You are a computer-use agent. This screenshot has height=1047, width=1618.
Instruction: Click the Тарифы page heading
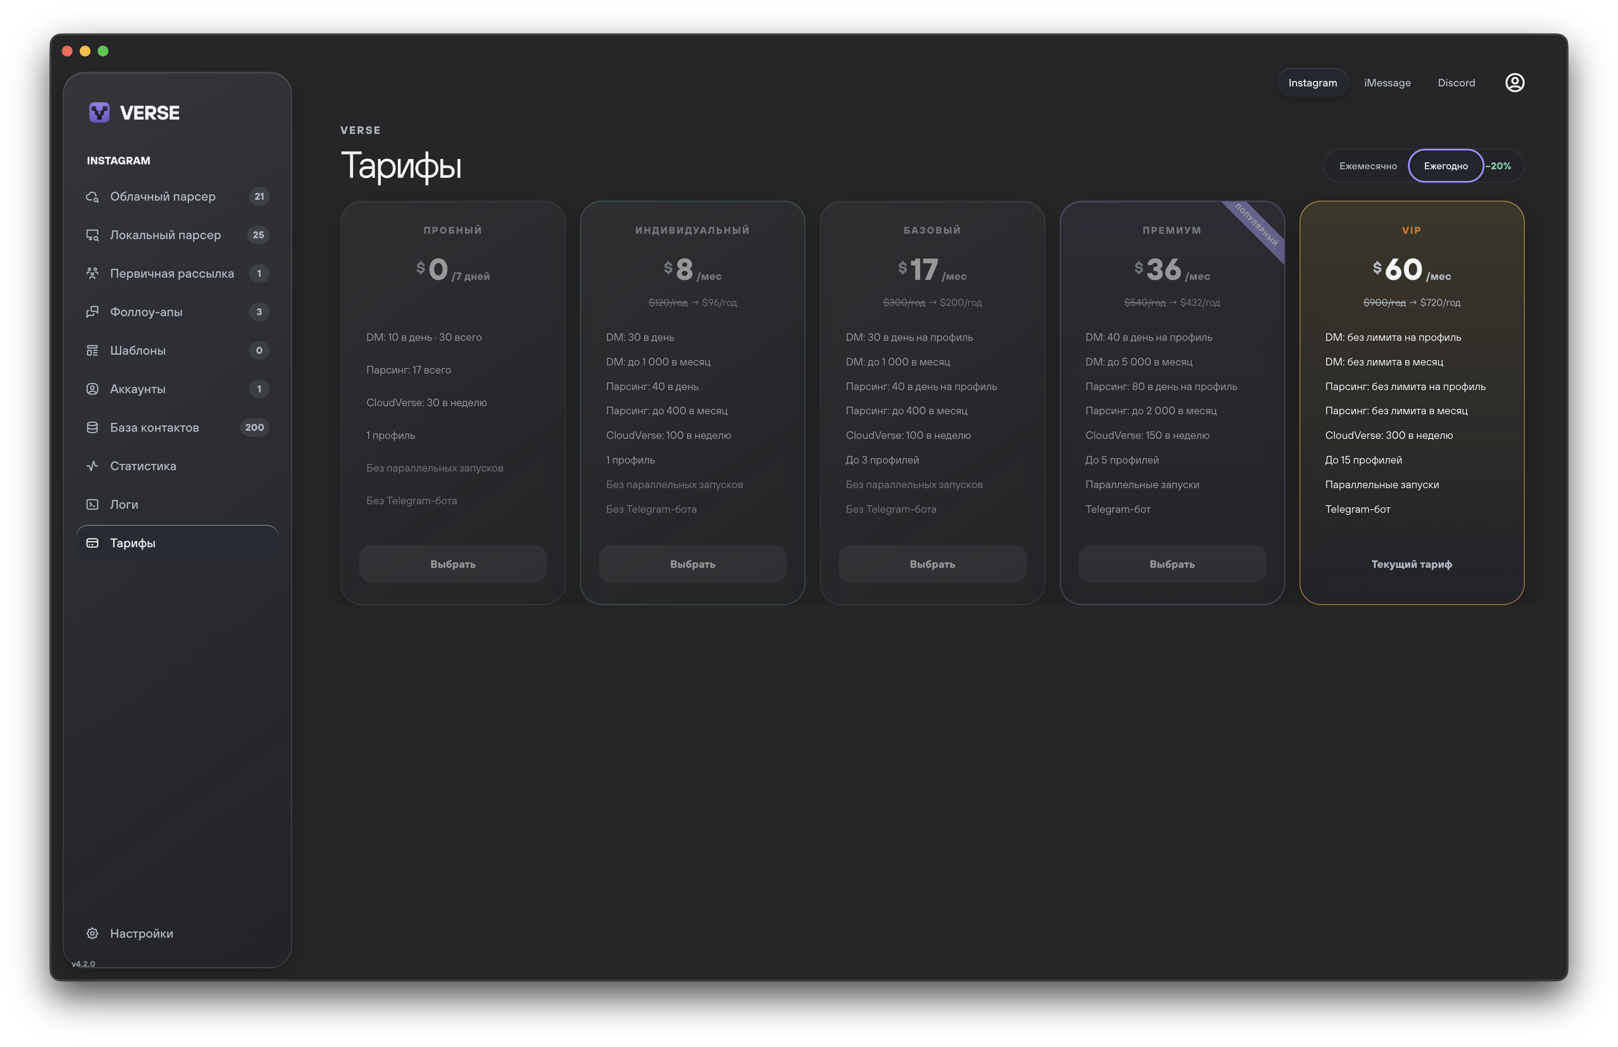click(x=401, y=167)
